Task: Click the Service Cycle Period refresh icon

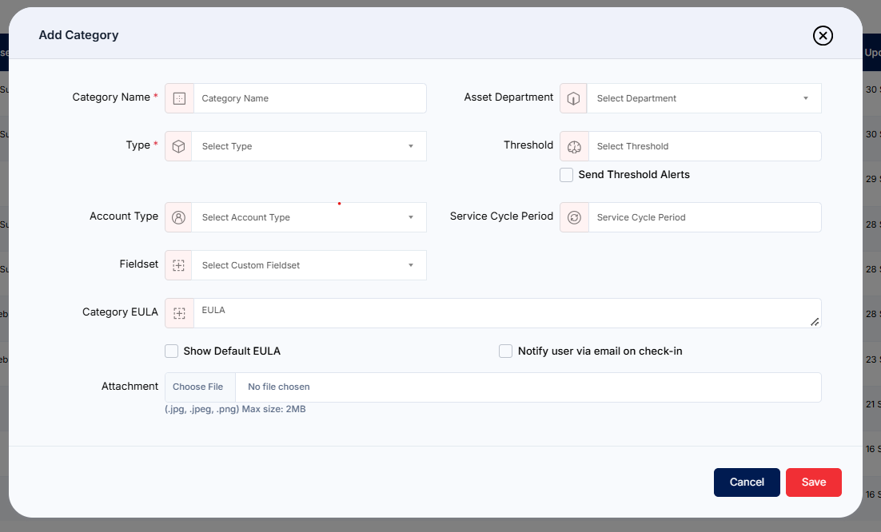Action: pyautogui.click(x=574, y=218)
